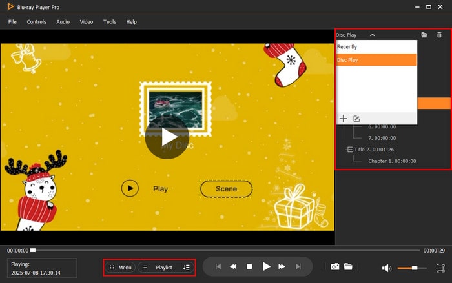The height and width of the screenshot is (283, 452).
Task: Collapse the Disc Play dropdown chevron
Action: click(373, 35)
